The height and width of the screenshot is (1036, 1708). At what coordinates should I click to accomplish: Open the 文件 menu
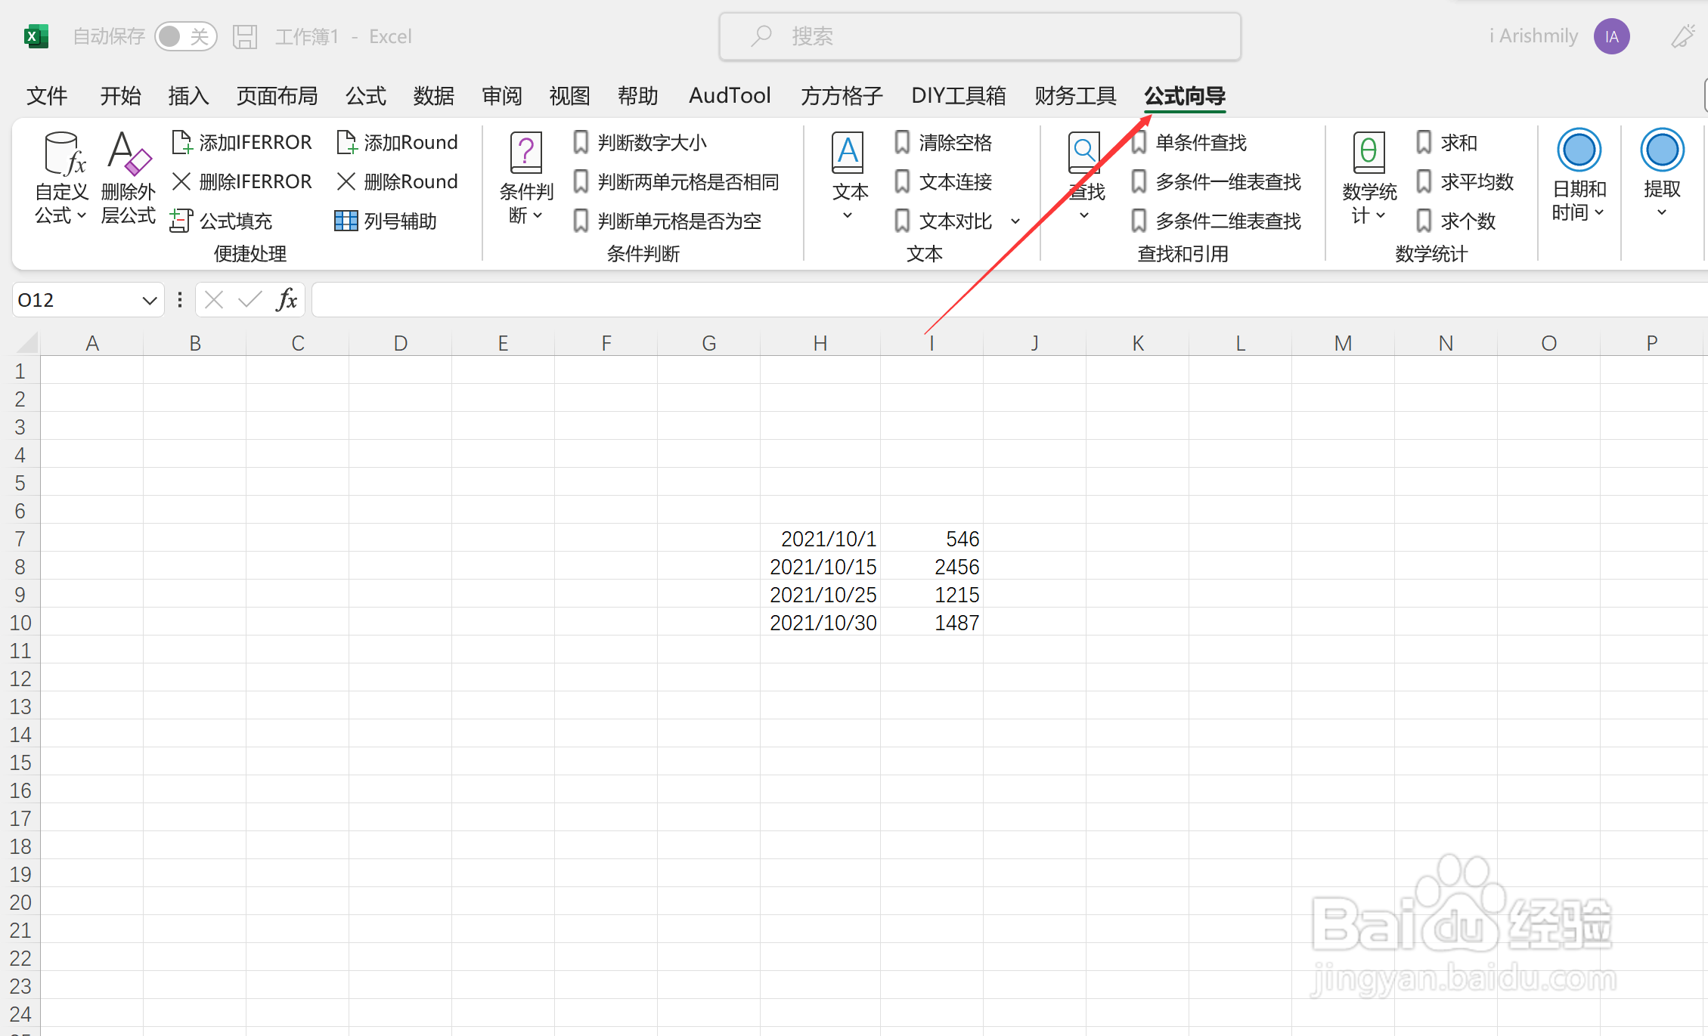click(x=47, y=96)
